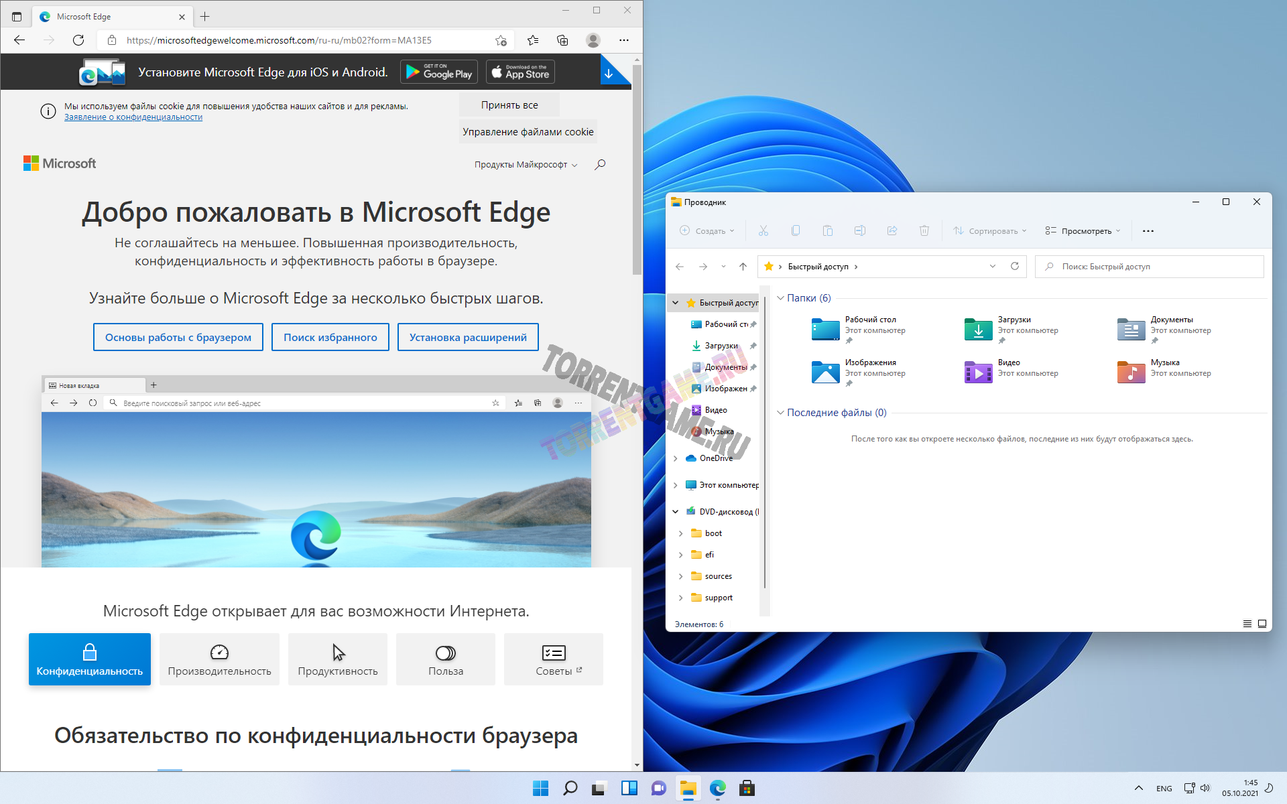This screenshot has height=804, width=1287.
Task: Open the Продукты Майкрософт dropdown menu
Action: [526, 165]
